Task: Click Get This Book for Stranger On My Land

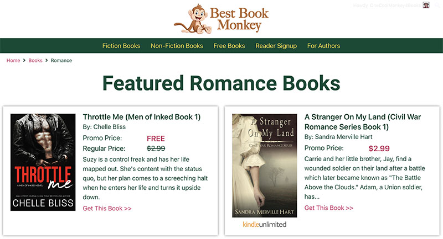Action: 329,208
